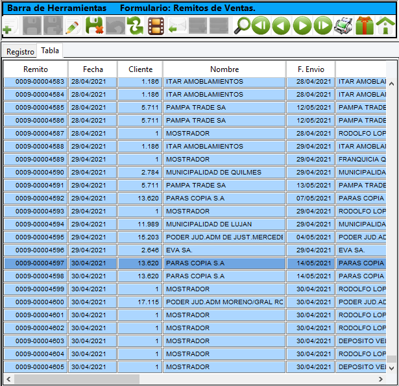
Task: Select highlighted remito 0009-00004597 cell
Action: tap(36, 263)
